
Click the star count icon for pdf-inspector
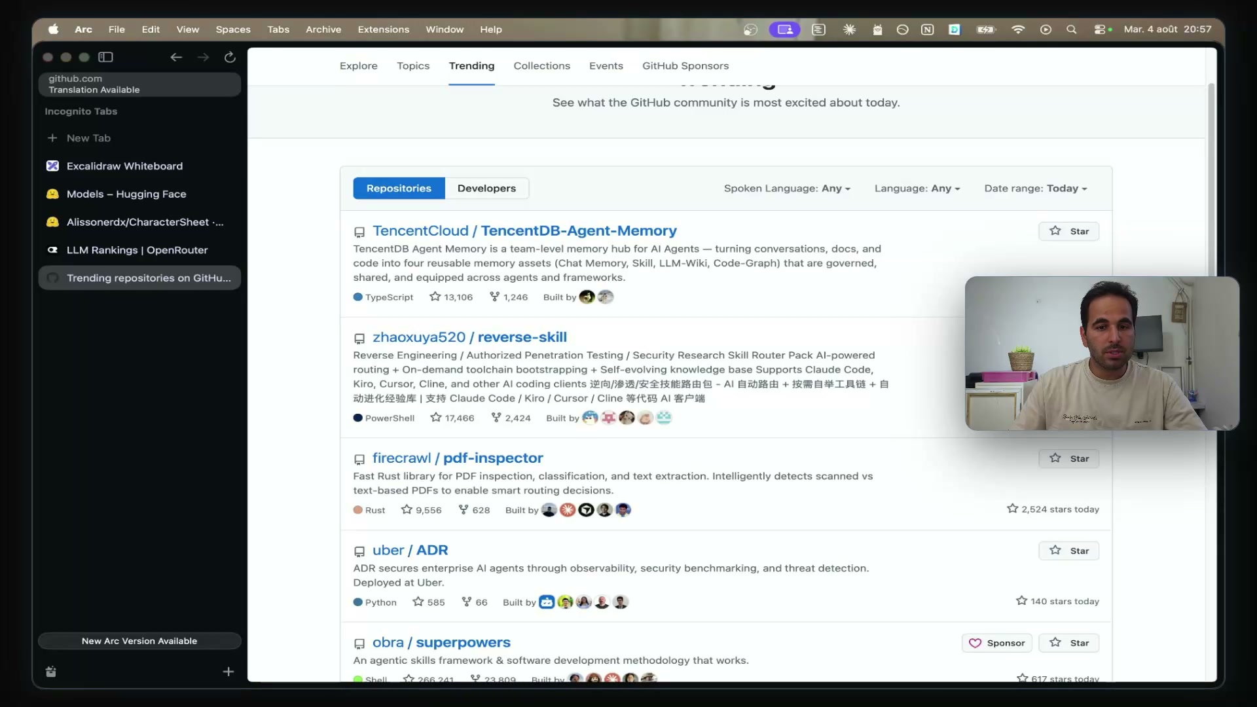(x=407, y=509)
